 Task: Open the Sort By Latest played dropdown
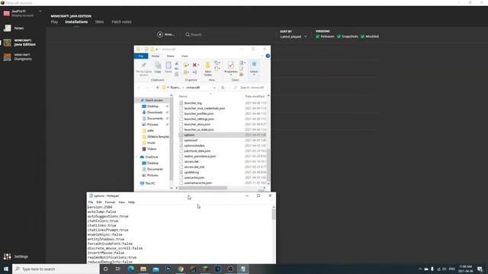point(294,37)
